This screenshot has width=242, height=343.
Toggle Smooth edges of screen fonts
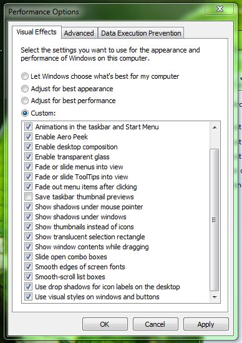[x=28, y=267]
